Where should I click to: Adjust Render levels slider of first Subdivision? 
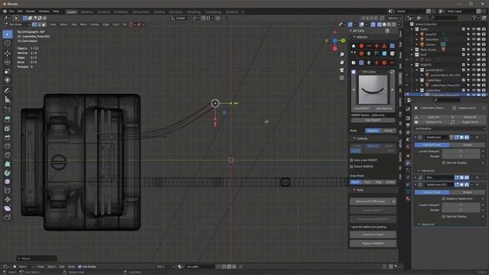[461, 156]
